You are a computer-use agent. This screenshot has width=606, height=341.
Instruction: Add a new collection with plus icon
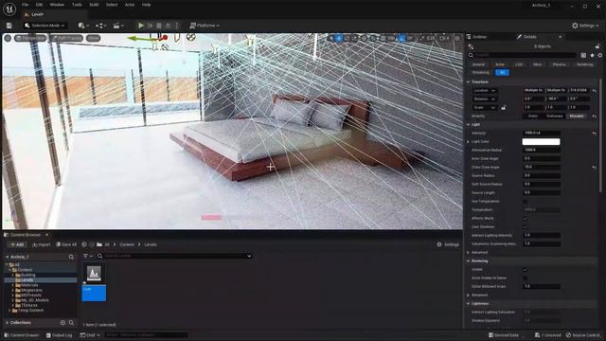[62, 322]
